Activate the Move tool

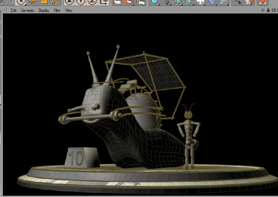click(x=33, y=2)
